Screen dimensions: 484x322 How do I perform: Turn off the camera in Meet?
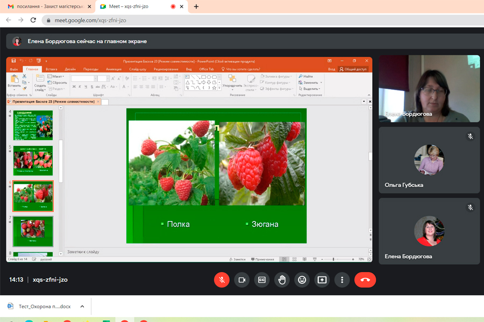pyautogui.click(x=242, y=280)
